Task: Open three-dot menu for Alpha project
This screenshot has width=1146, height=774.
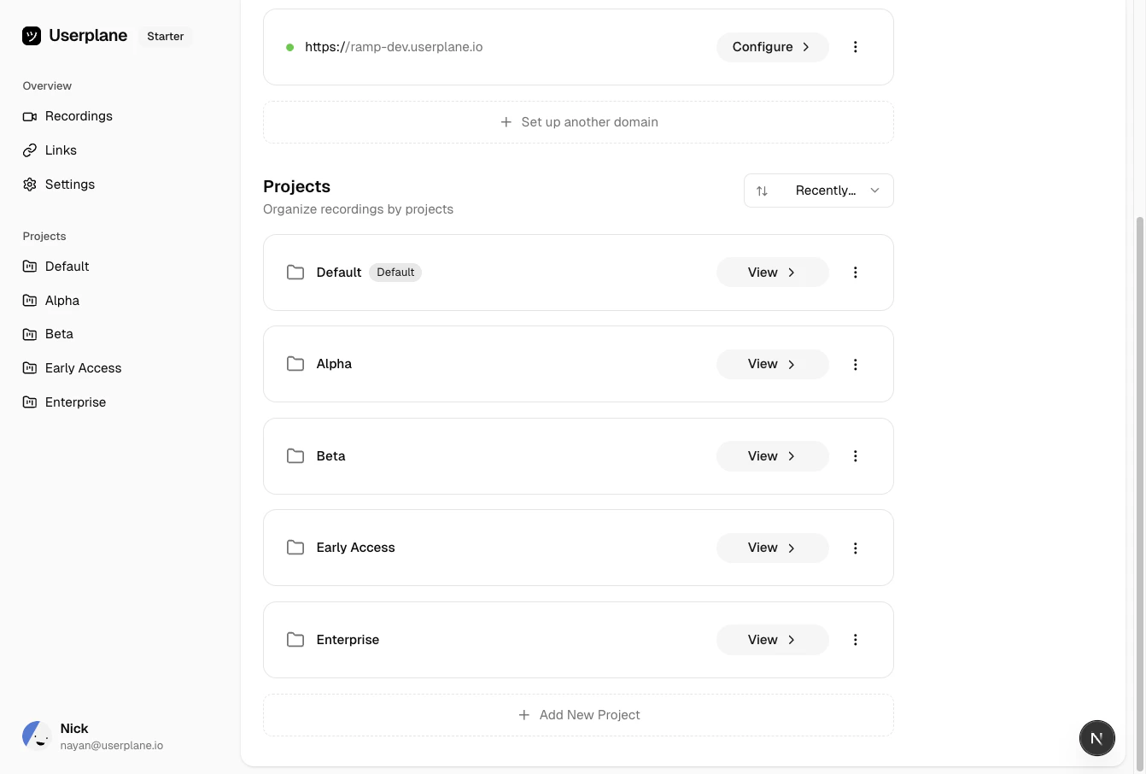Action: click(855, 365)
